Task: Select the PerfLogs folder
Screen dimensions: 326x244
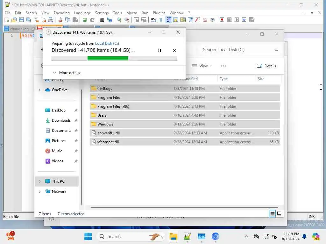Action: [x=185, y=89]
